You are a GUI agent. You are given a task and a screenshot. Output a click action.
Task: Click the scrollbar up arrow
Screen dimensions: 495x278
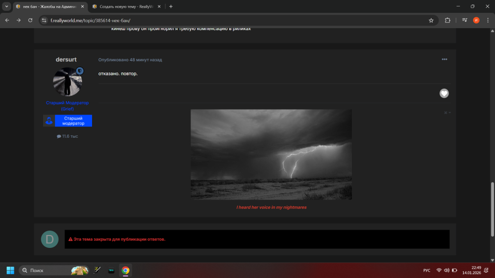[x=493, y=31]
